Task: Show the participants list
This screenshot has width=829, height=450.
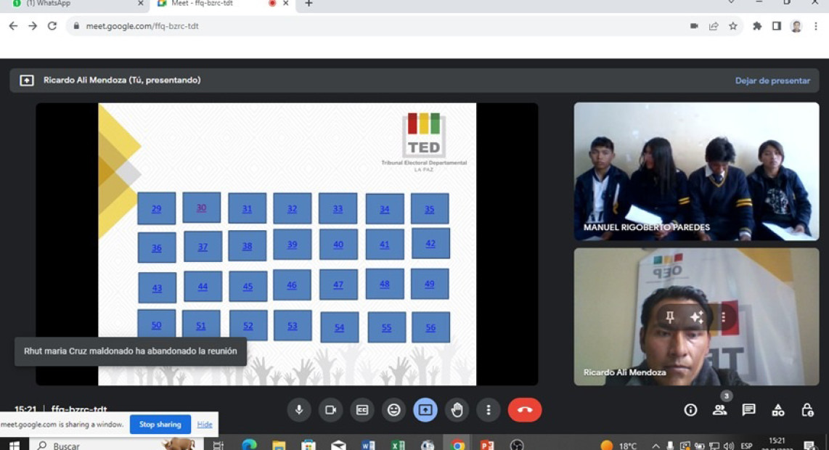Action: click(719, 409)
